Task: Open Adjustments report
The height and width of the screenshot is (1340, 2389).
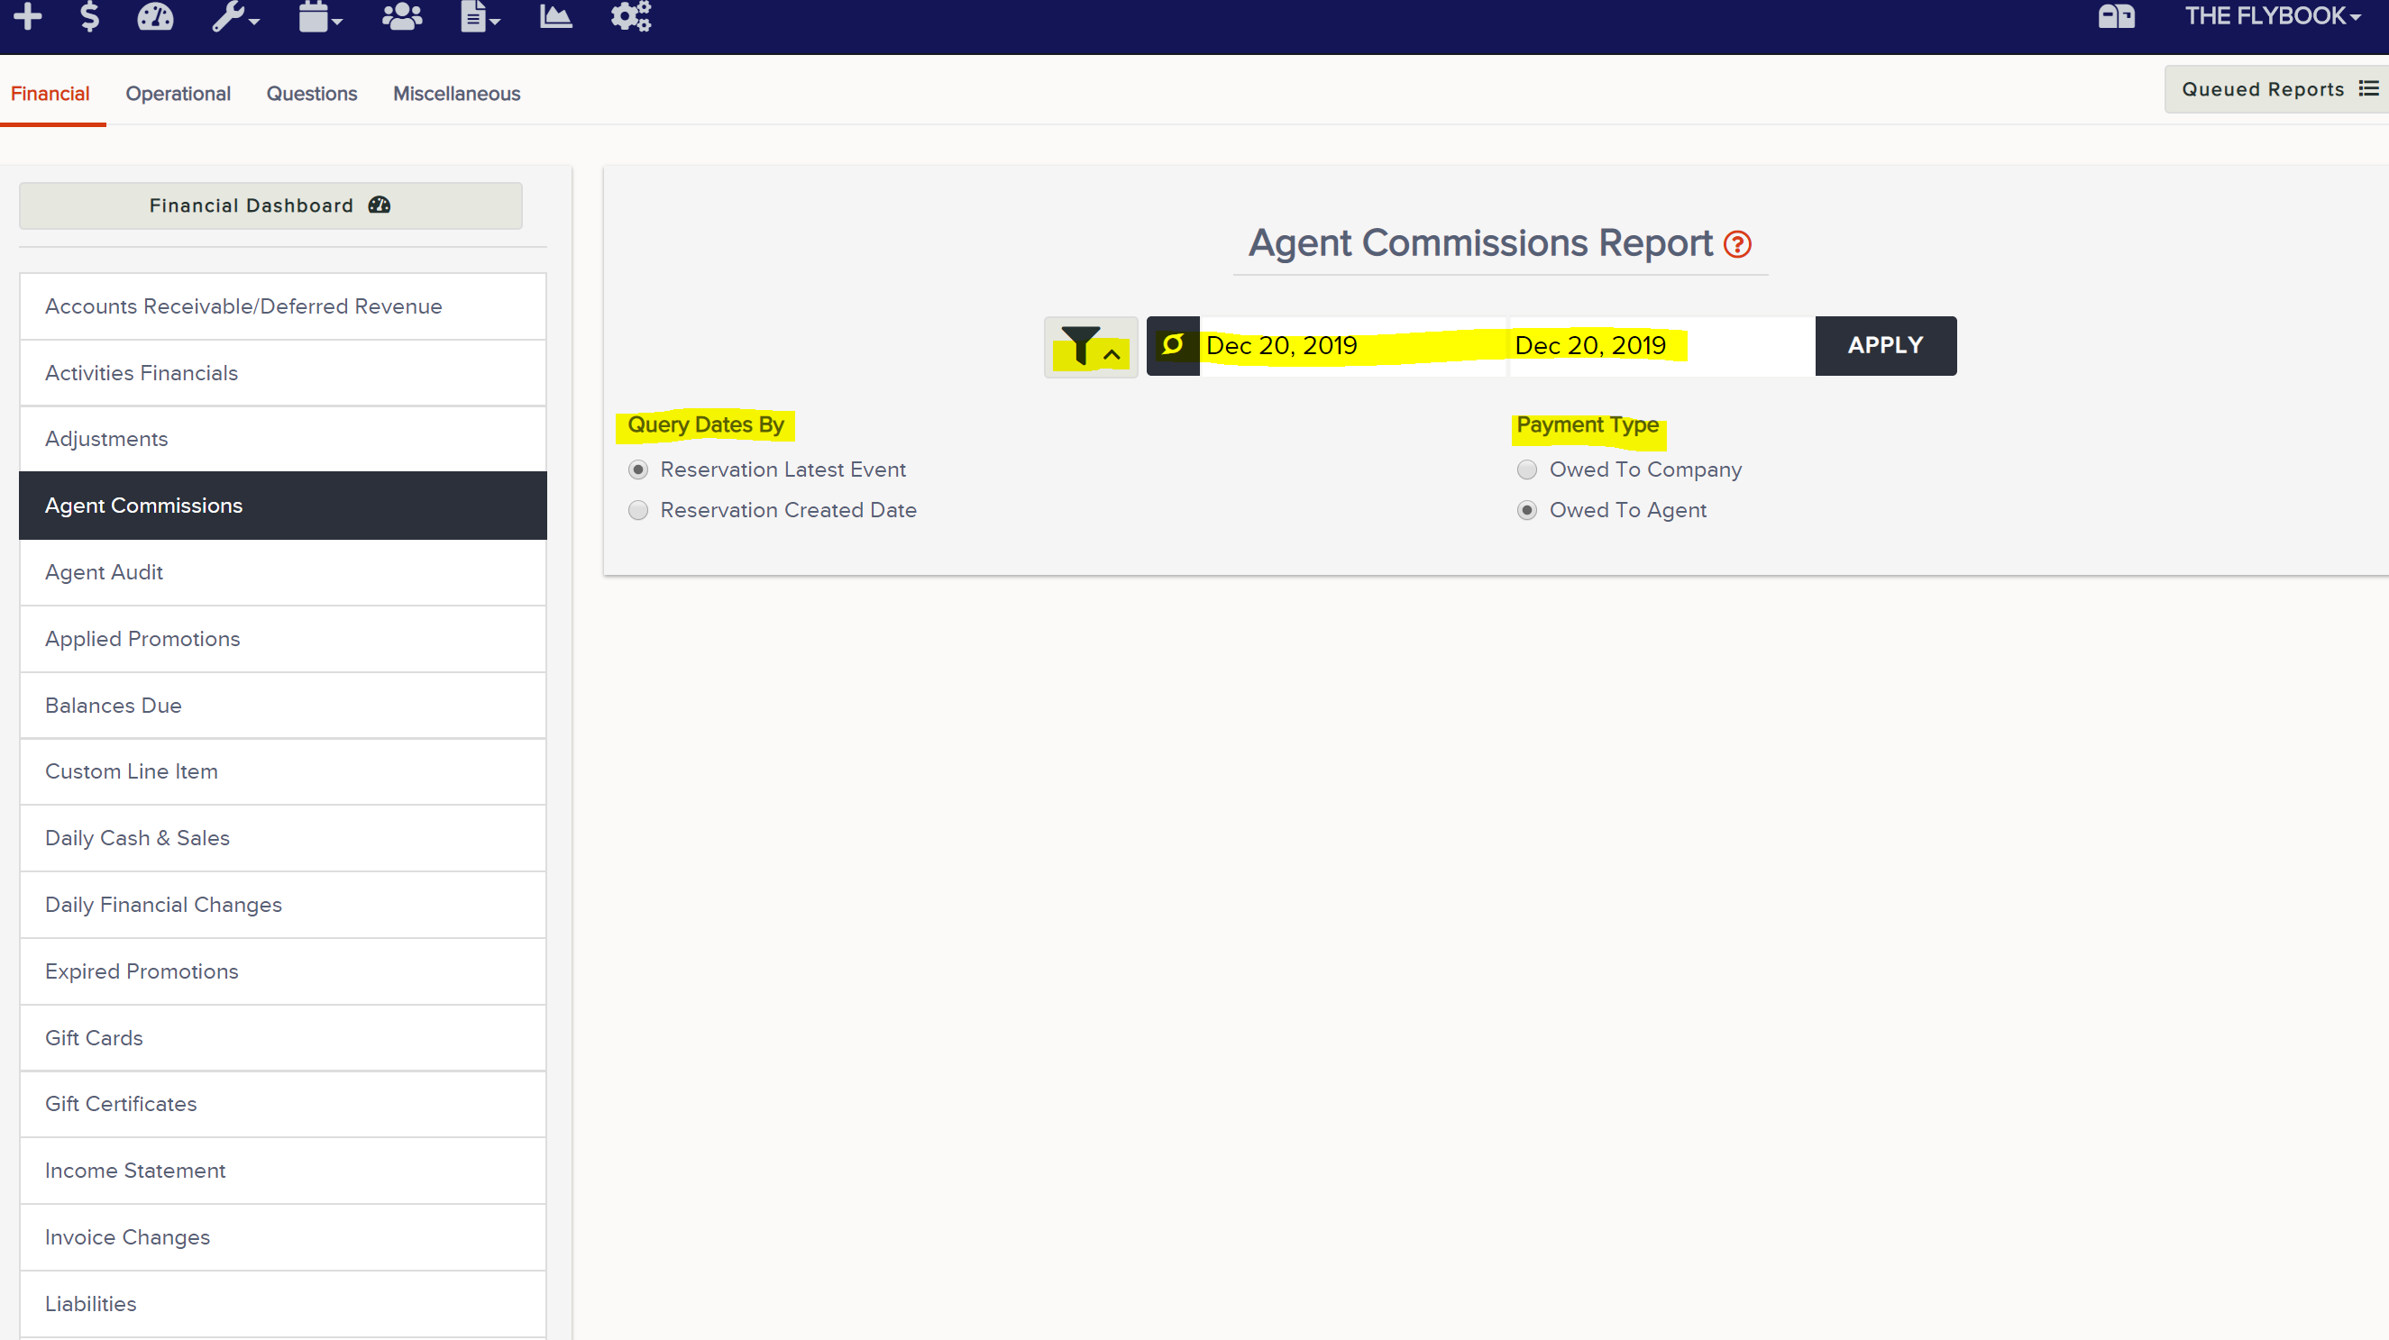Action: click(x=283, y=439)
